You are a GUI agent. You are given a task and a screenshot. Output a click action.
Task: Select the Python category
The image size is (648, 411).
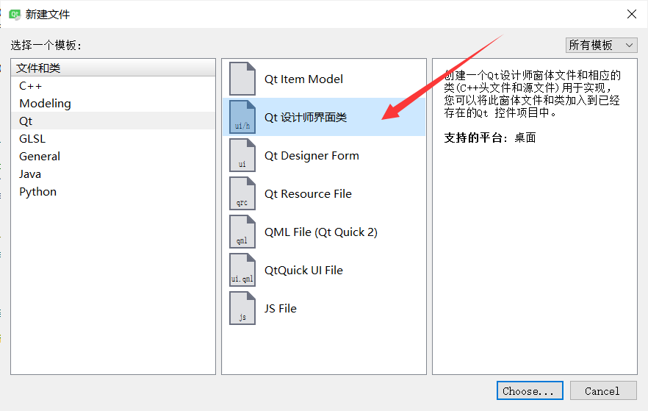tap(113, 192)
